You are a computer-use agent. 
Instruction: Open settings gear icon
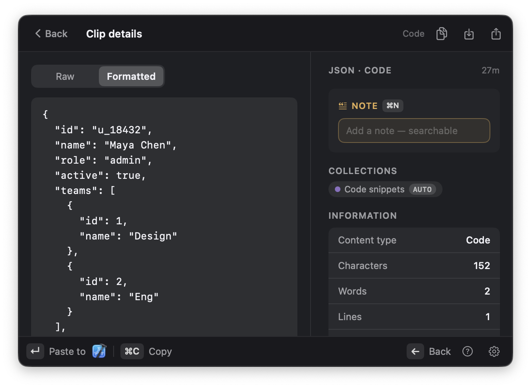(x=494, y=351)
